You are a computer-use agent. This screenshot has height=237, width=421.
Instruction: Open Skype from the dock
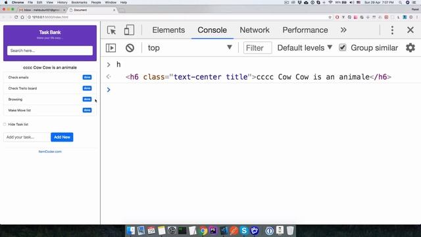pyautogui.click(x=244, y=230)
